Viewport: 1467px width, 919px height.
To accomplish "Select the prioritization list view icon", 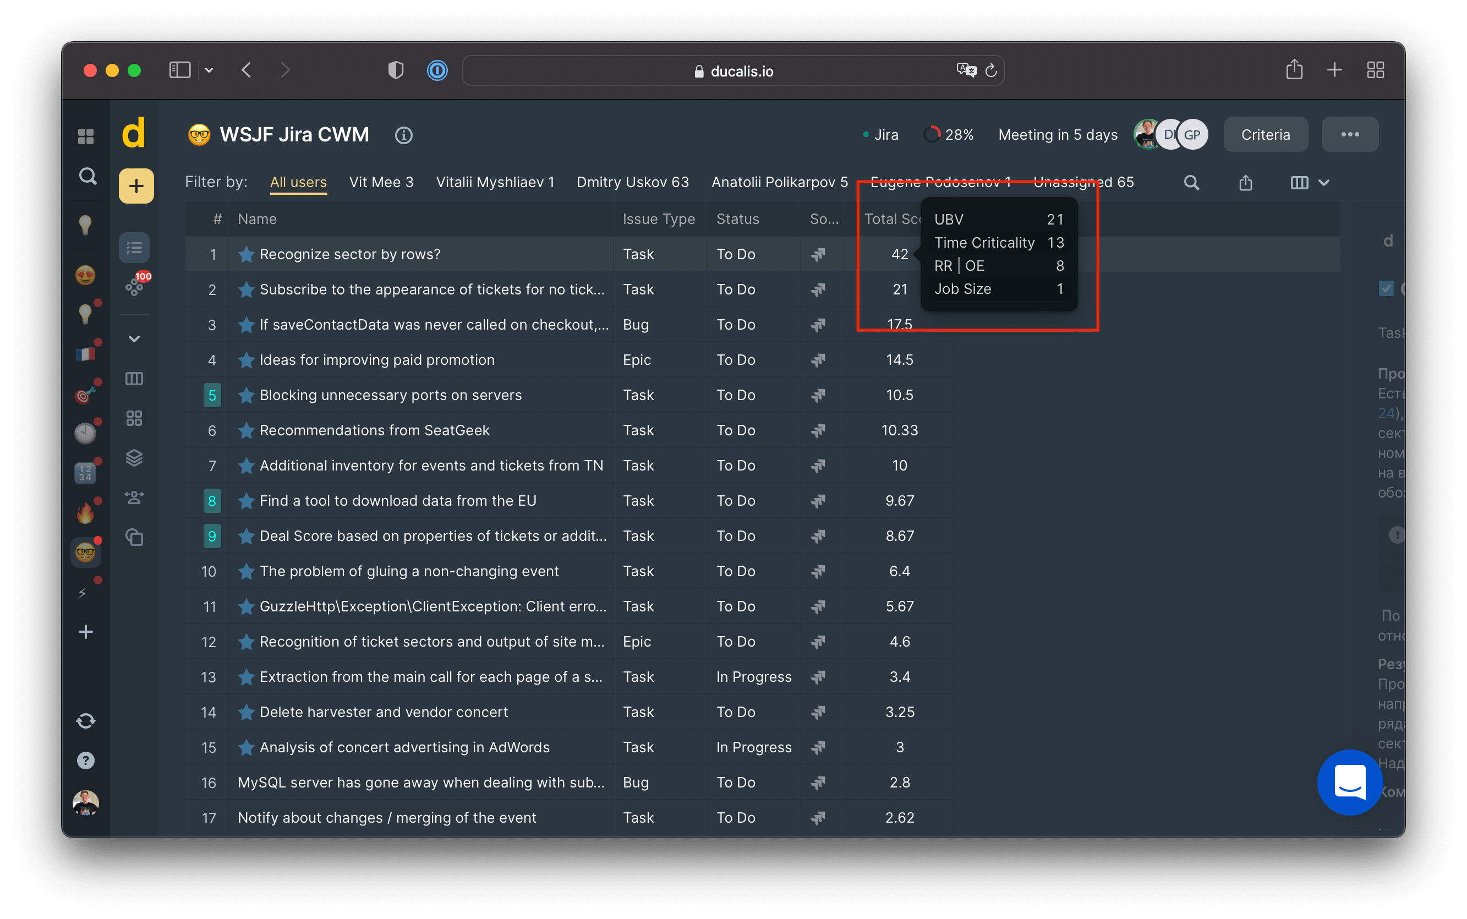I will [134, 247].
